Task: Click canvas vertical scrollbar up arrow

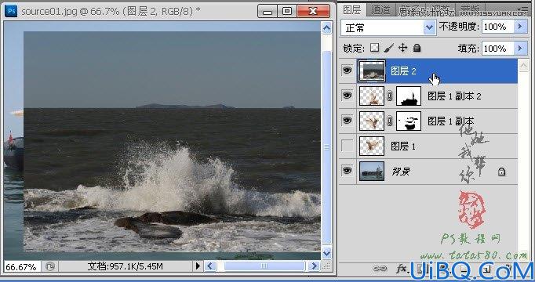Action: 326,28
